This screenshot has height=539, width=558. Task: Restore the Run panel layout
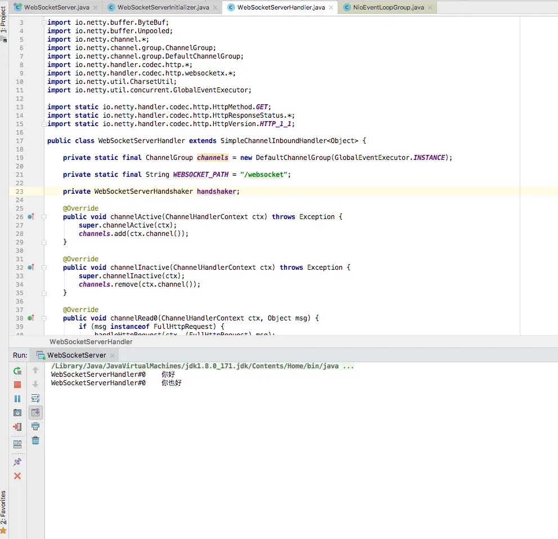click(17, 444)
